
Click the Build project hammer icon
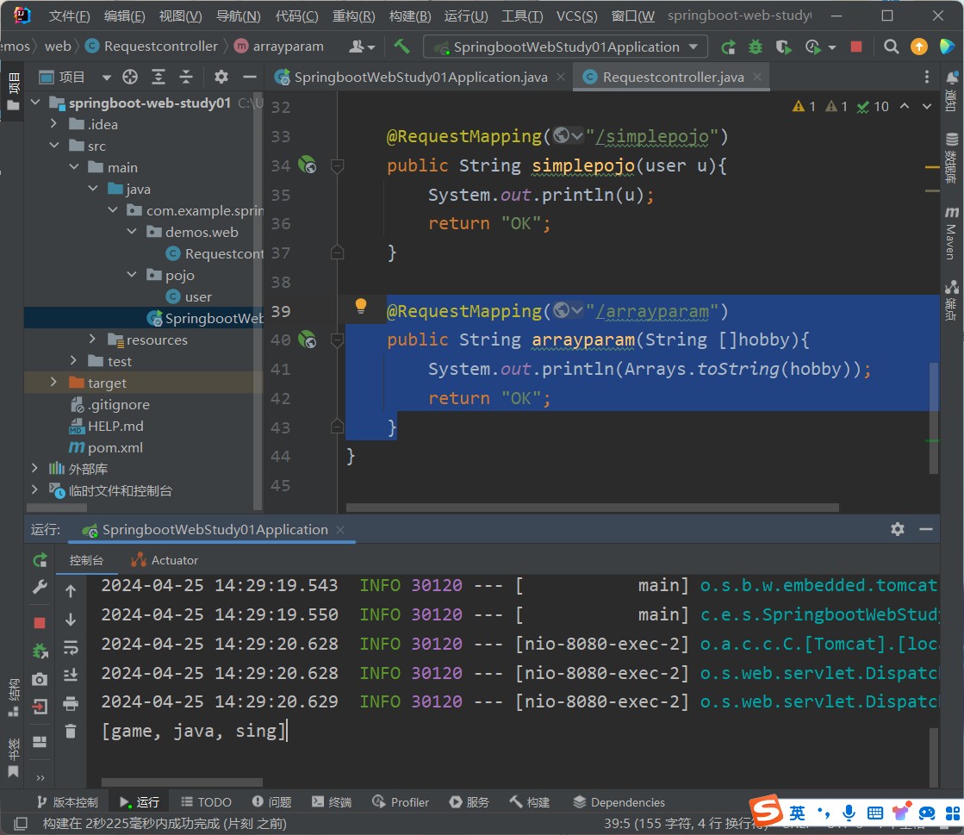[401, 47]
